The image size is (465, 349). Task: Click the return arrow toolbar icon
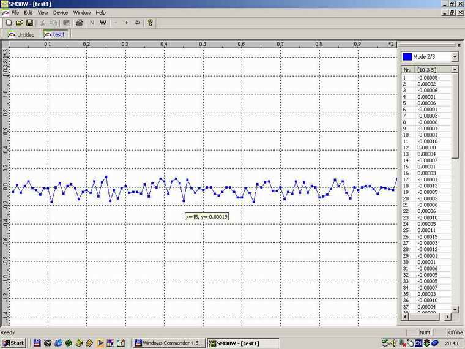coord(138,23)
